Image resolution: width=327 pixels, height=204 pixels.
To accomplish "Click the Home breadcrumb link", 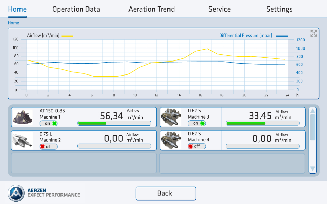I will click(x=14, y=23).
